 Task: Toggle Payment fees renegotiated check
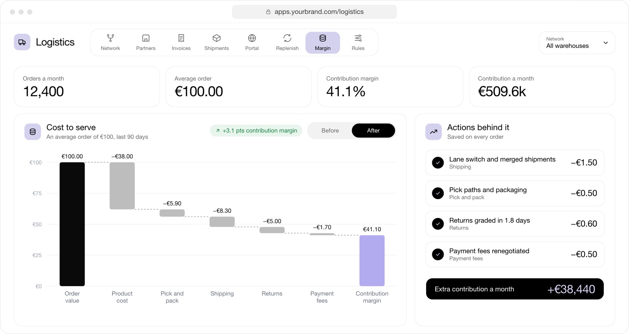coord(438,254)
